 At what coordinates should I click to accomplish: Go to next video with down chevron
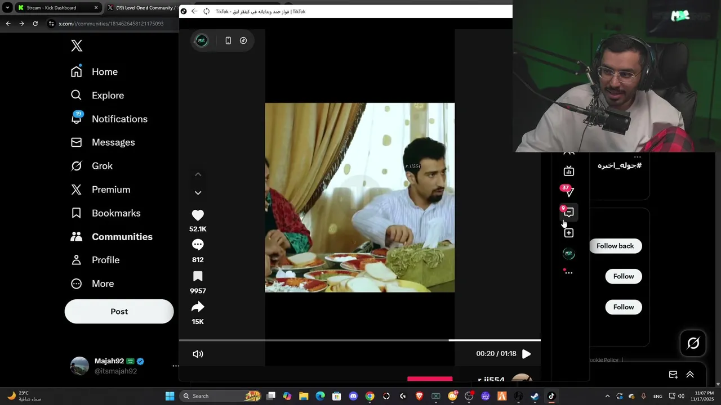[x=198, y=192]
